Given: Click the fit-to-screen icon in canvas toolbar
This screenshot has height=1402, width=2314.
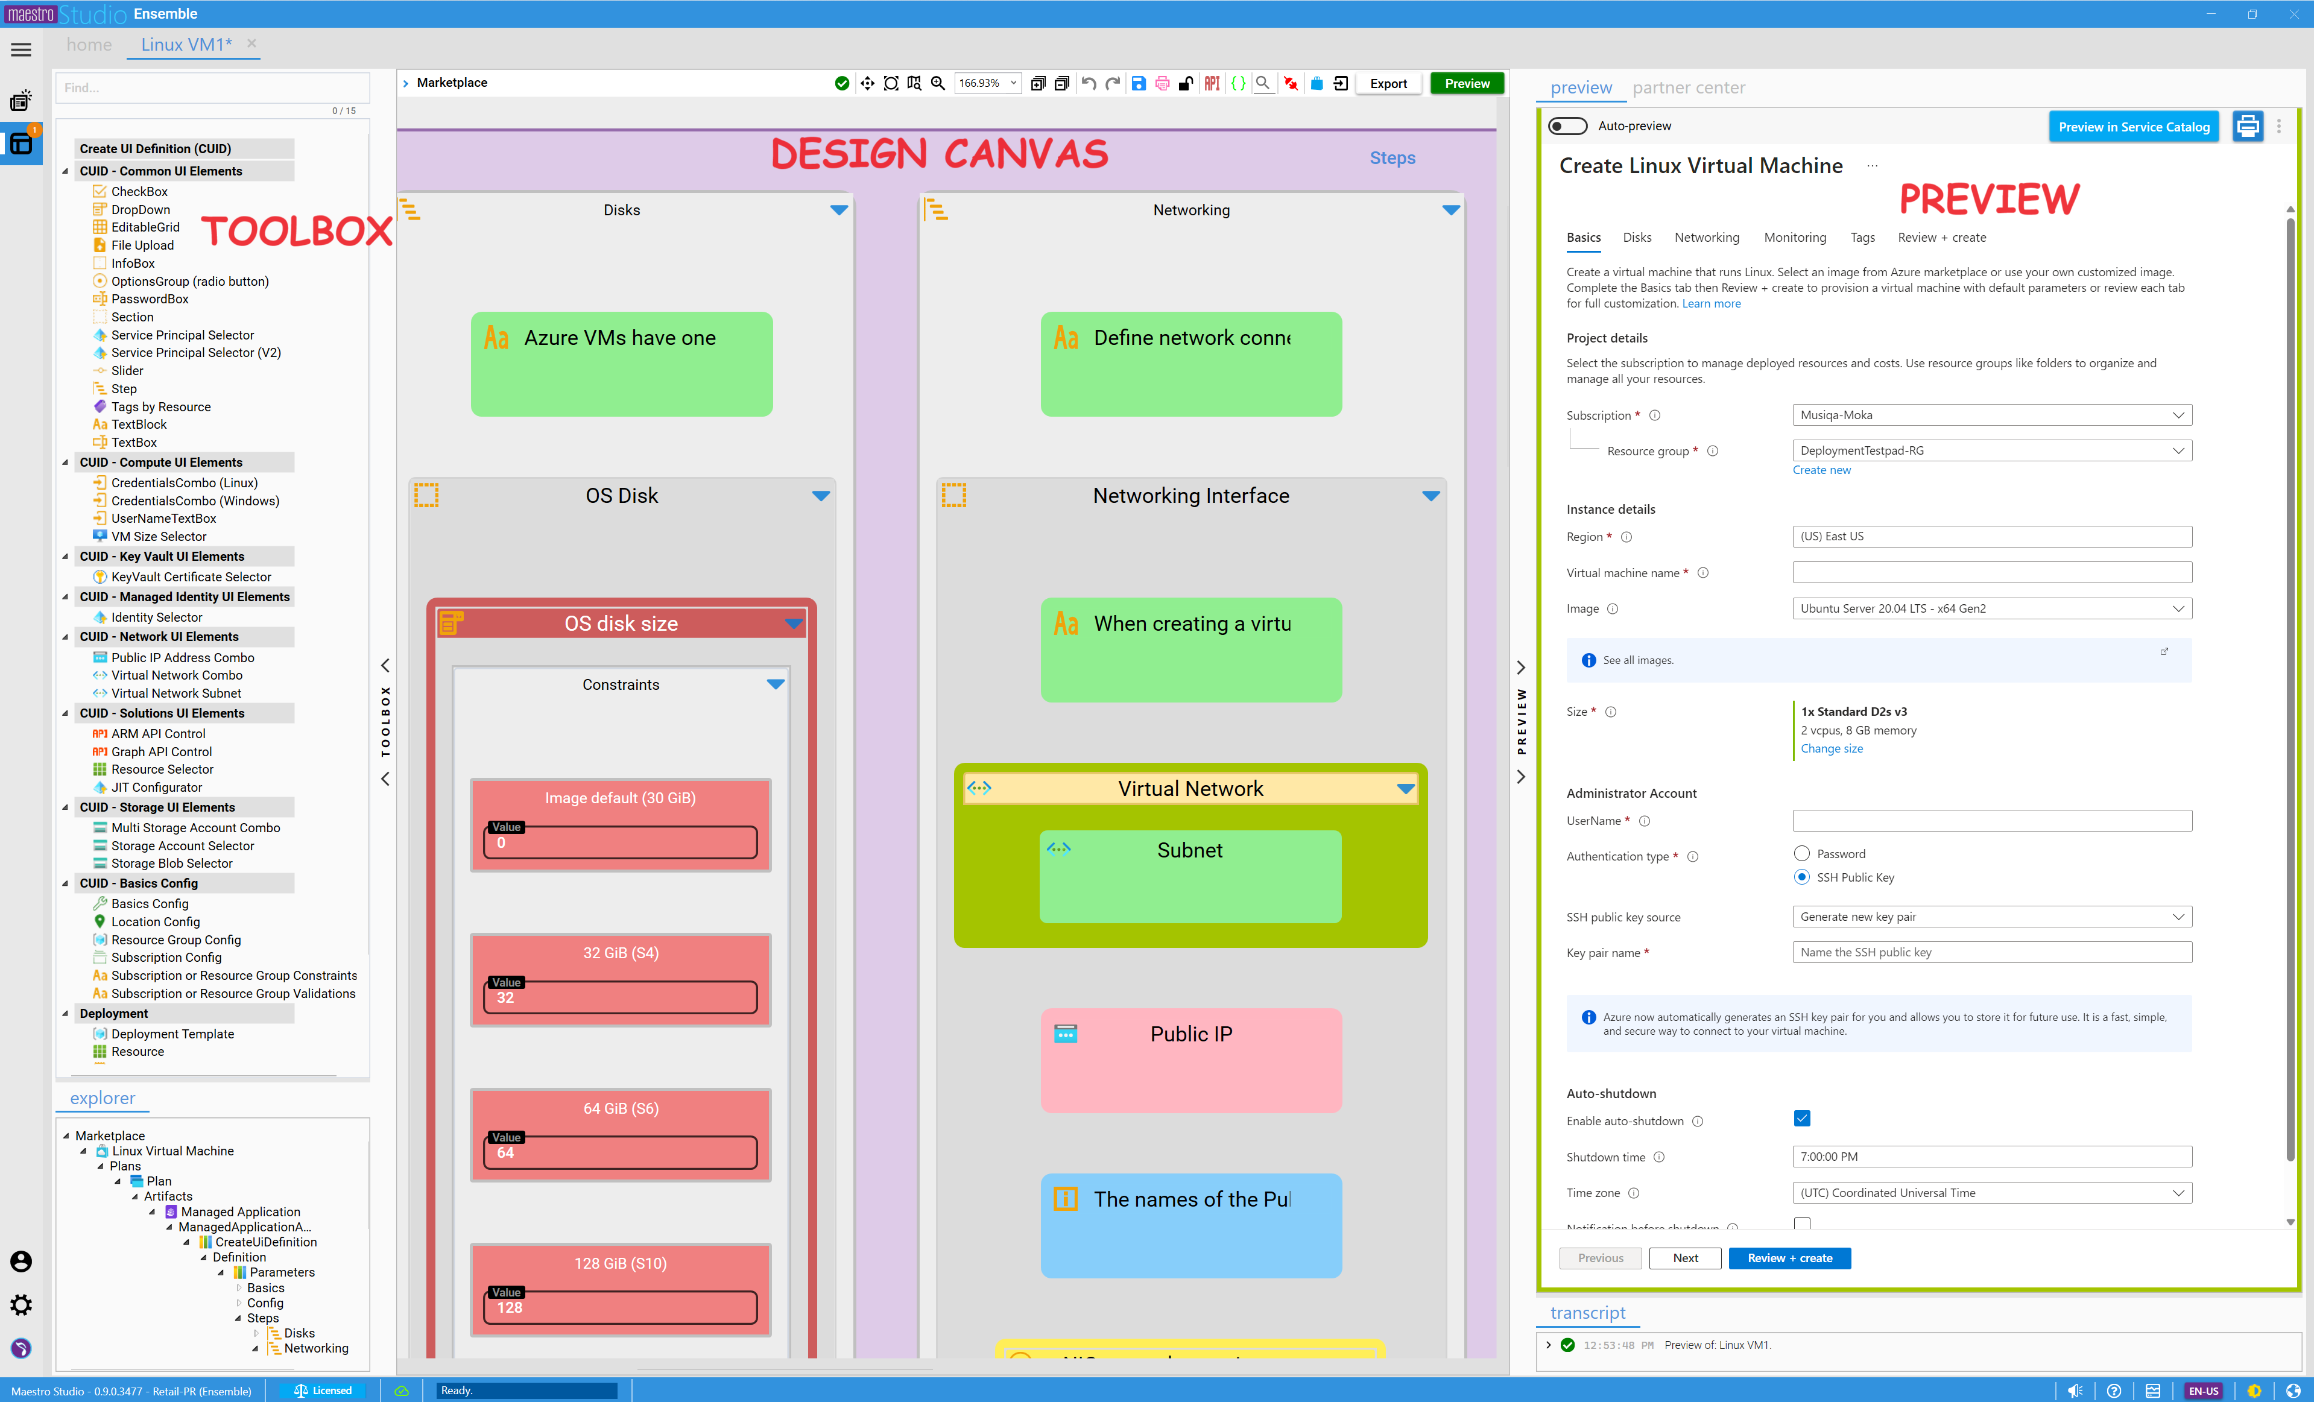Looking at the screenshot, I should click(890, 84).
